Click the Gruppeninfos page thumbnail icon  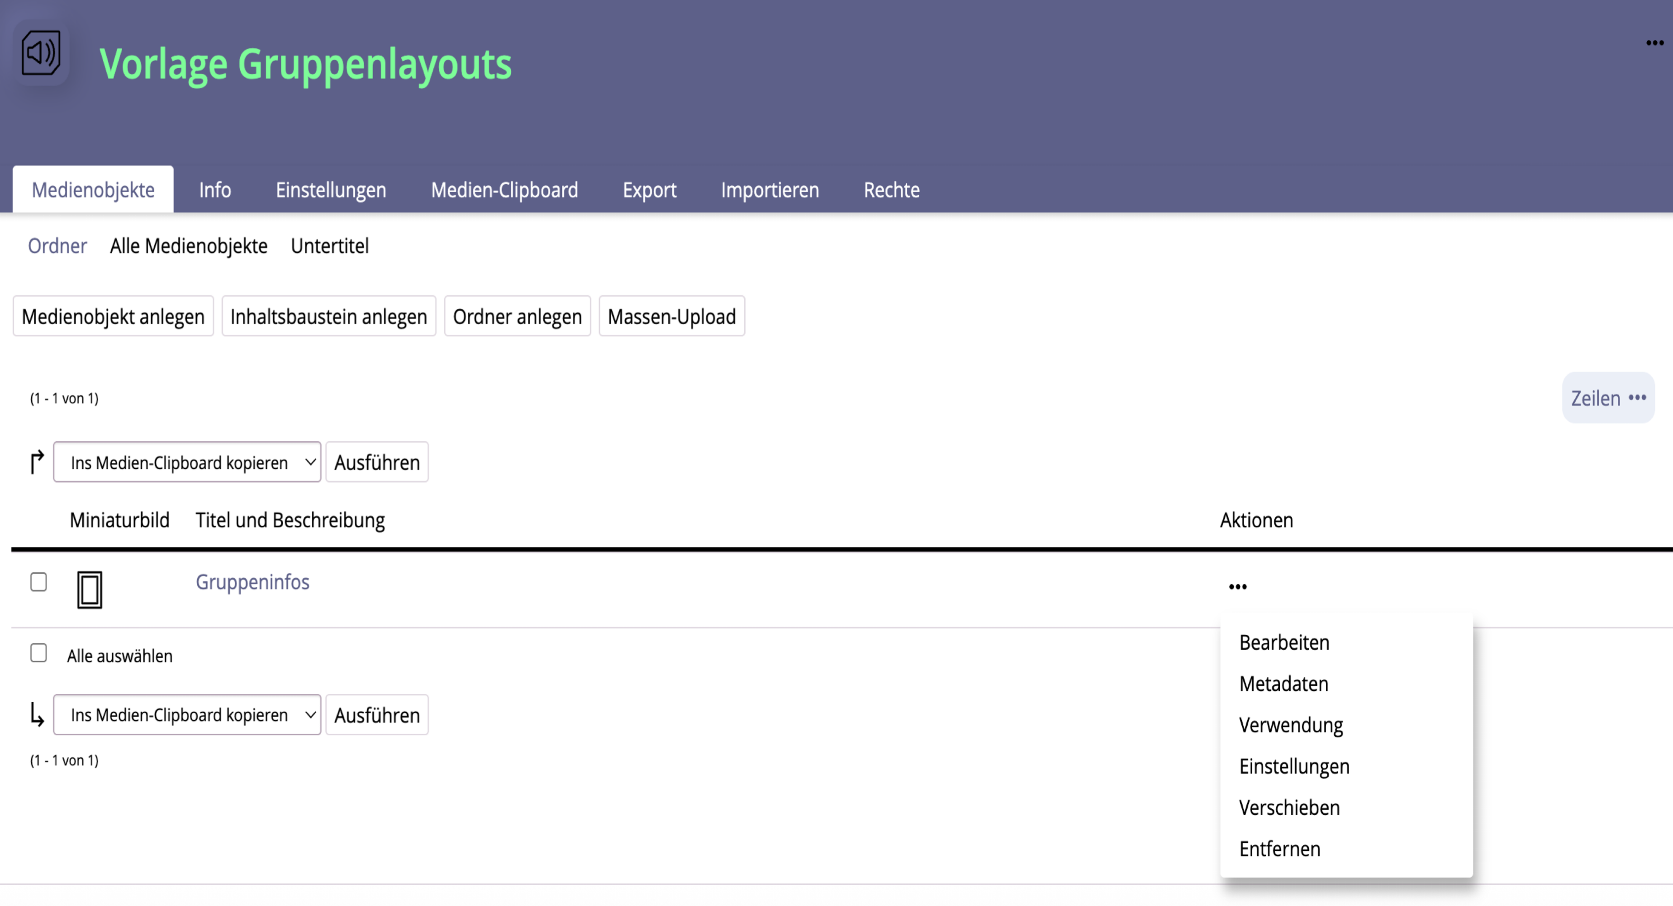90,589
